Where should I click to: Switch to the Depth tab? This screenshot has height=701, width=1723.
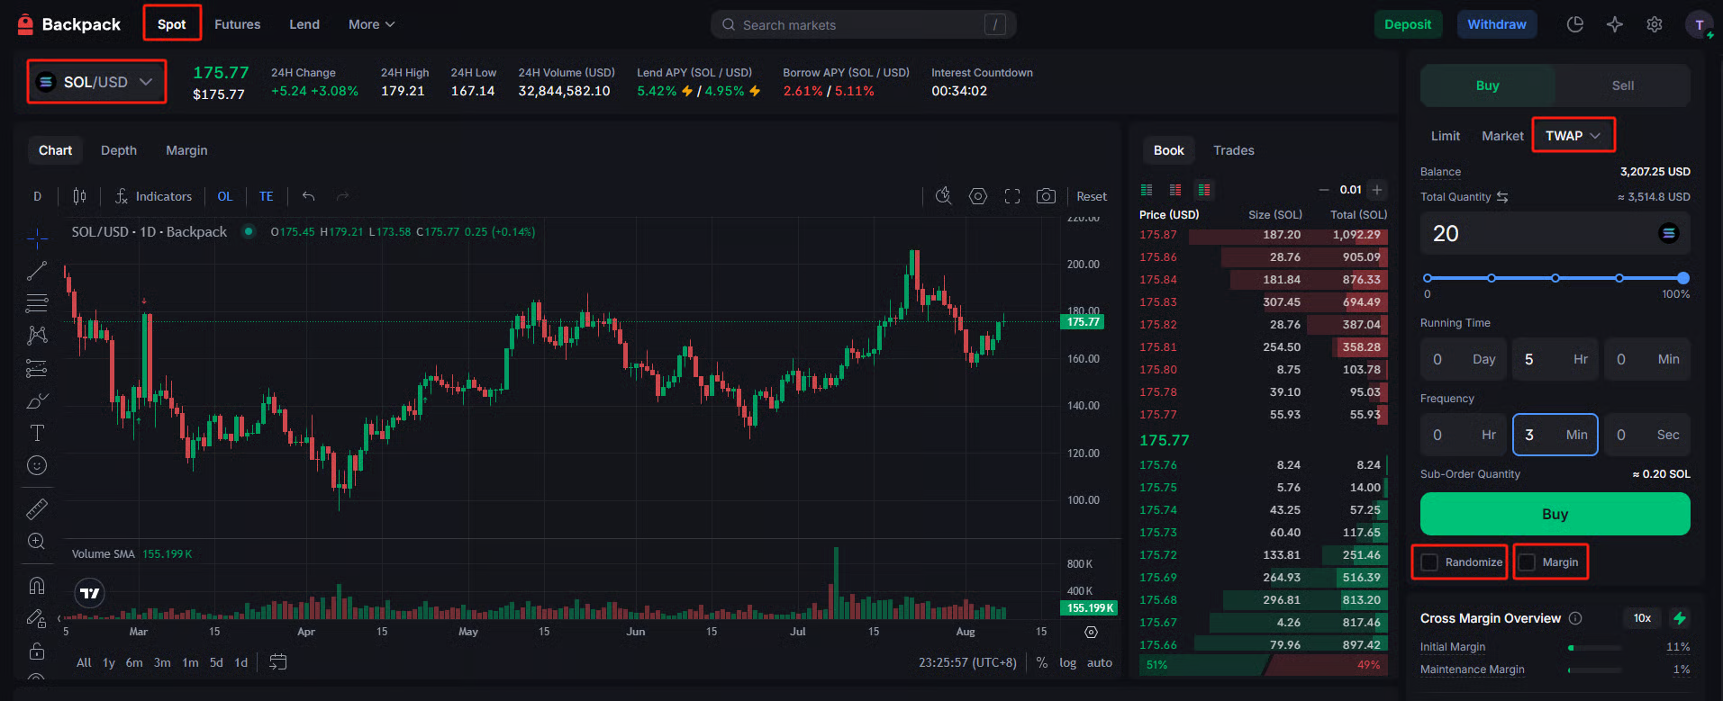coord(119,150)
